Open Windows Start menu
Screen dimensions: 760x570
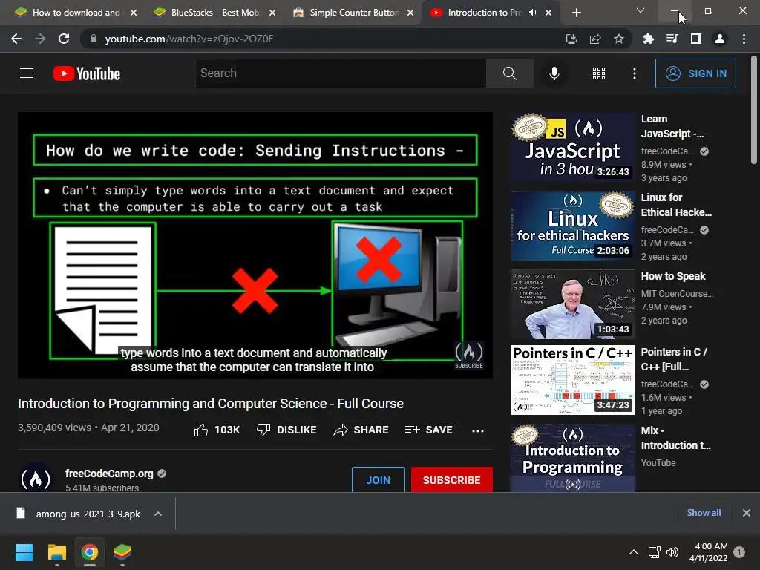[x=24, y=552]
